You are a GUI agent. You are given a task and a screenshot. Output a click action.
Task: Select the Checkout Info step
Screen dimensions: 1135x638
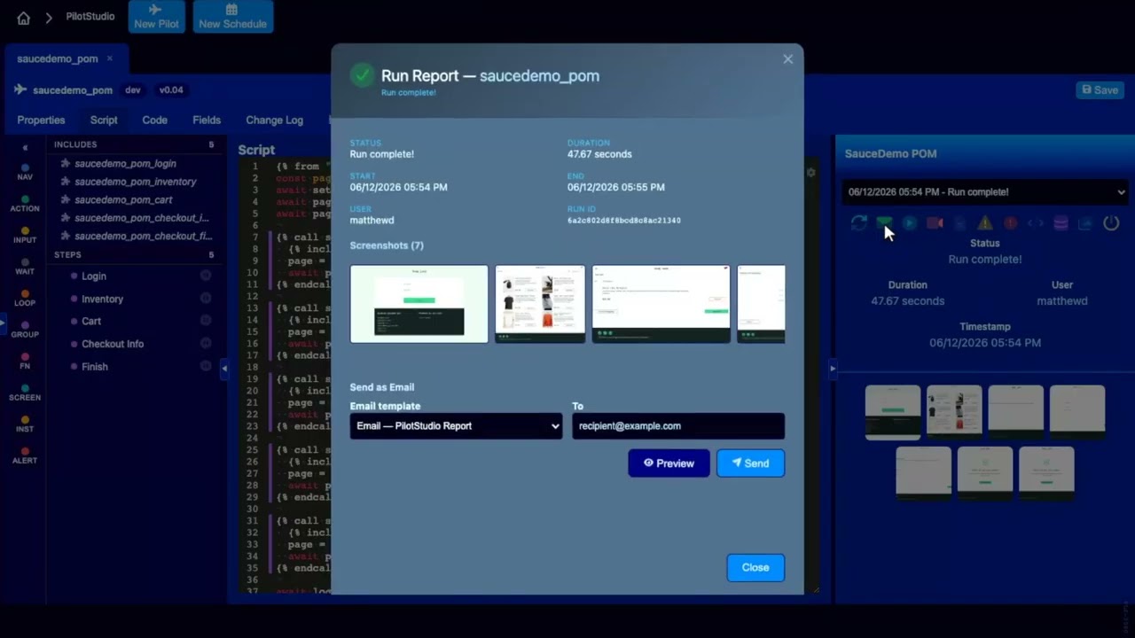click(113, 344)
